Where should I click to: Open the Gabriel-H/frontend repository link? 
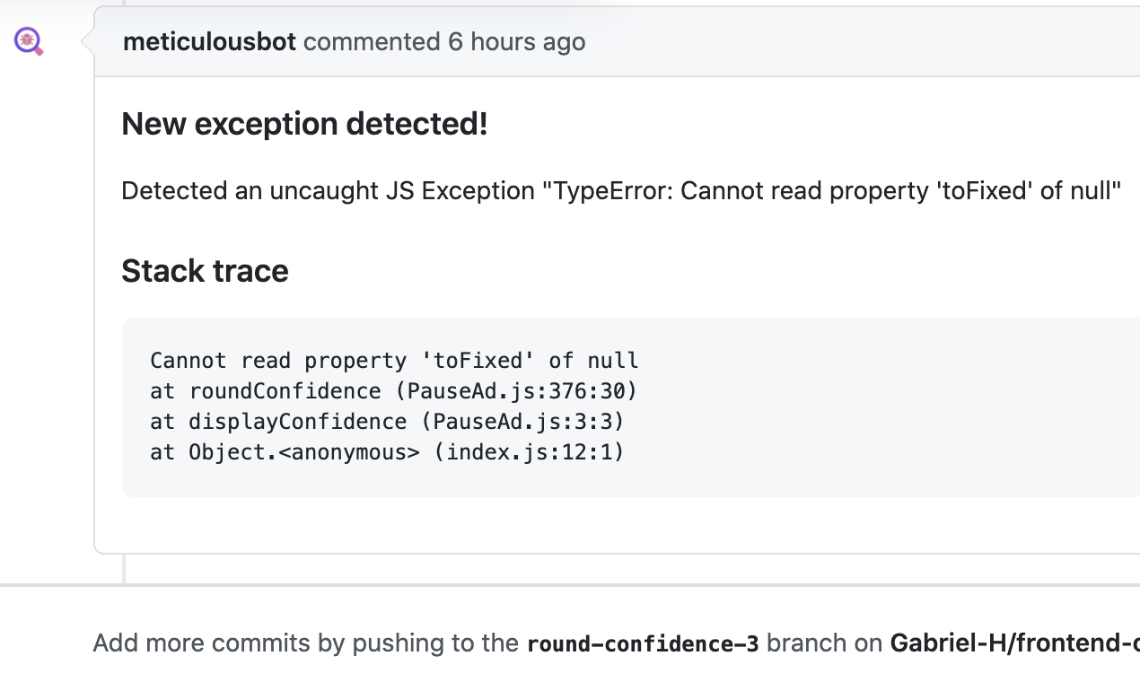1014,643
